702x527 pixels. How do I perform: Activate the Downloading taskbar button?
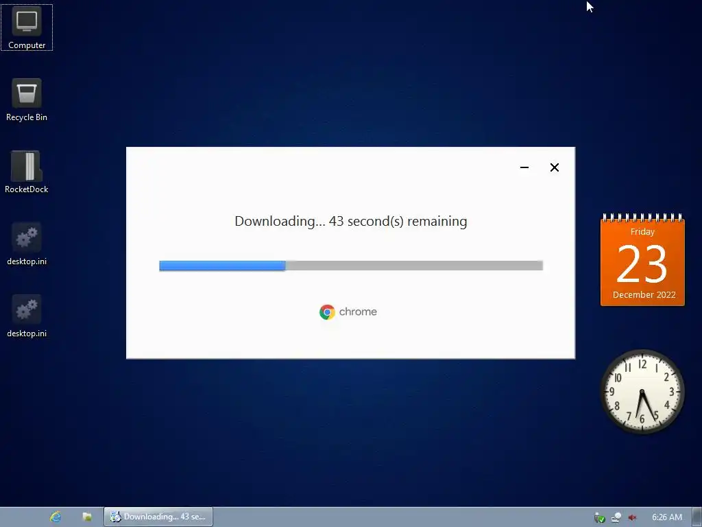158,517
